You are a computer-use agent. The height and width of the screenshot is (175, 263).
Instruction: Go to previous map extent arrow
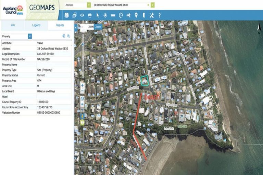click(82, 104)
